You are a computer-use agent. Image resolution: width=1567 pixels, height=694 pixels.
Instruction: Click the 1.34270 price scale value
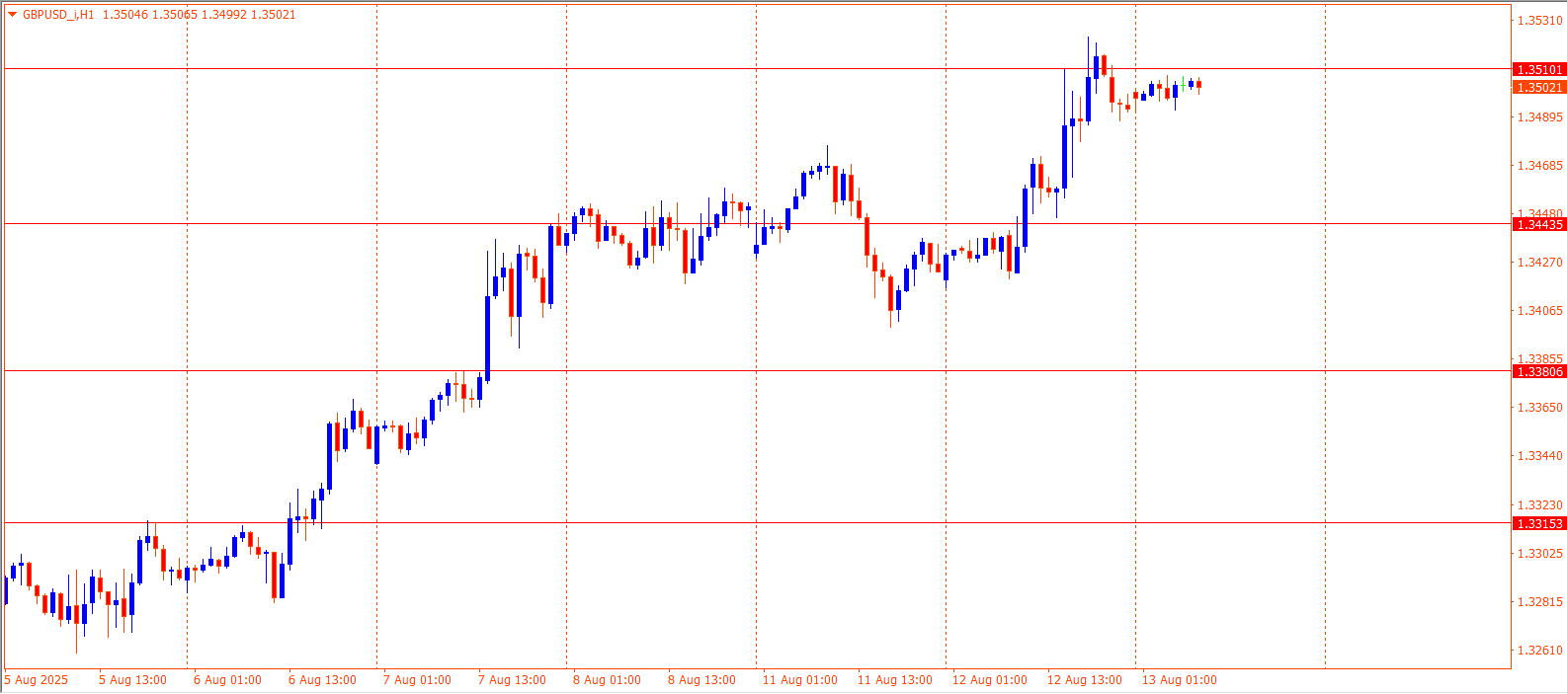coord(1540,262)
